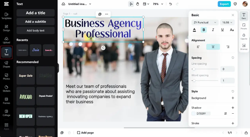Open the Presets tab on right
The height and width of the screenshot is (137, 250).
click(x=244, y=26)
